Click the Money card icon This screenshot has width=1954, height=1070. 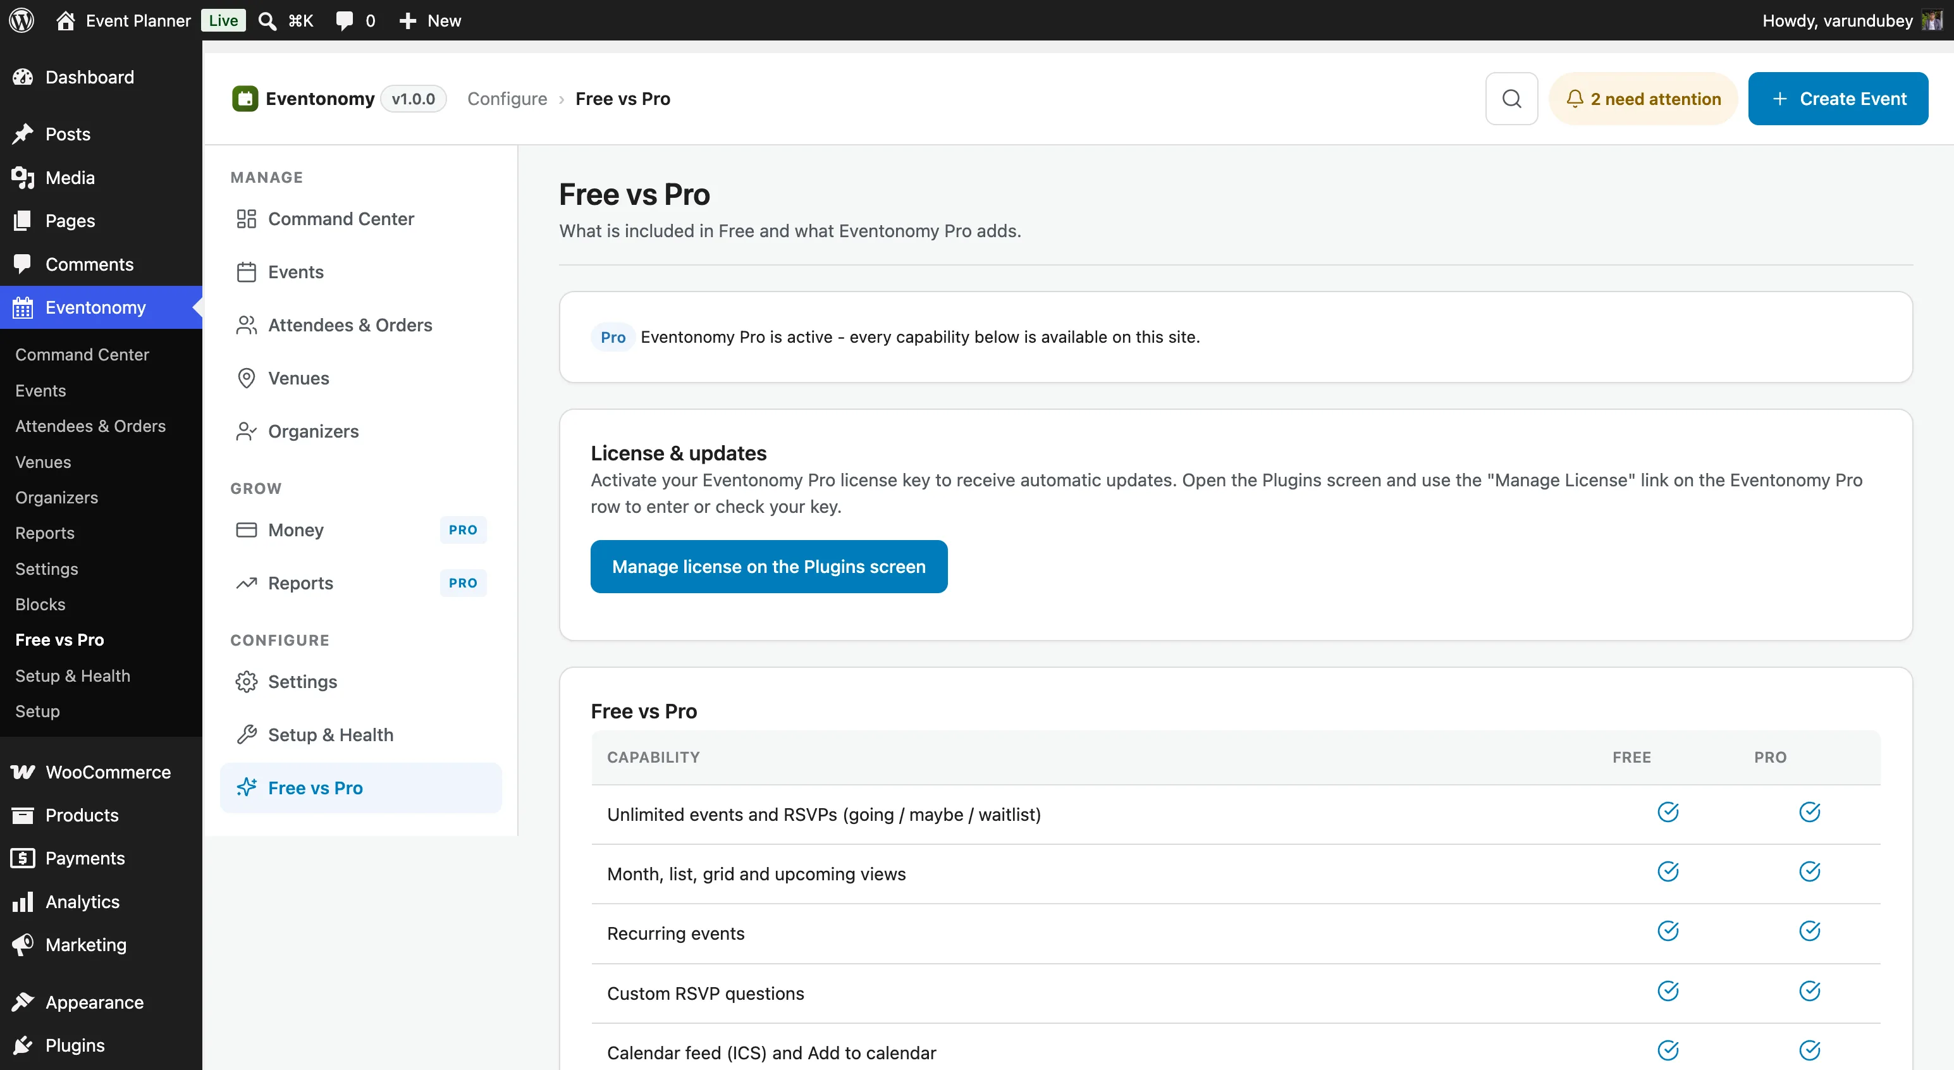pos(246,530)
